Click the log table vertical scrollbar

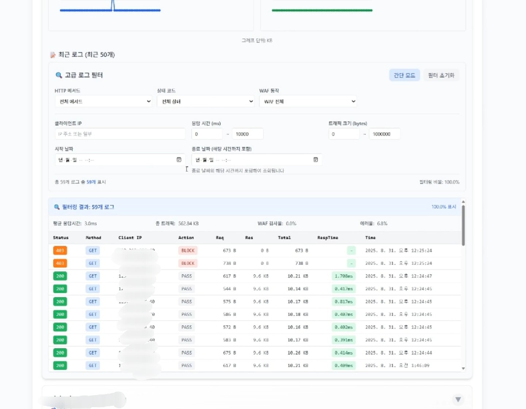coord(463,225)
